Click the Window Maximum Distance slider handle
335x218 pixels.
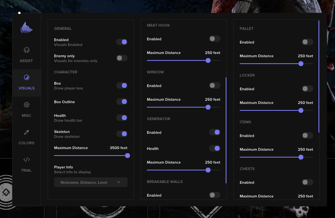click(208, 107)
